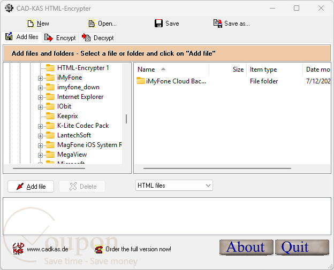Click the Save floppy disk button

pos(167,24)
